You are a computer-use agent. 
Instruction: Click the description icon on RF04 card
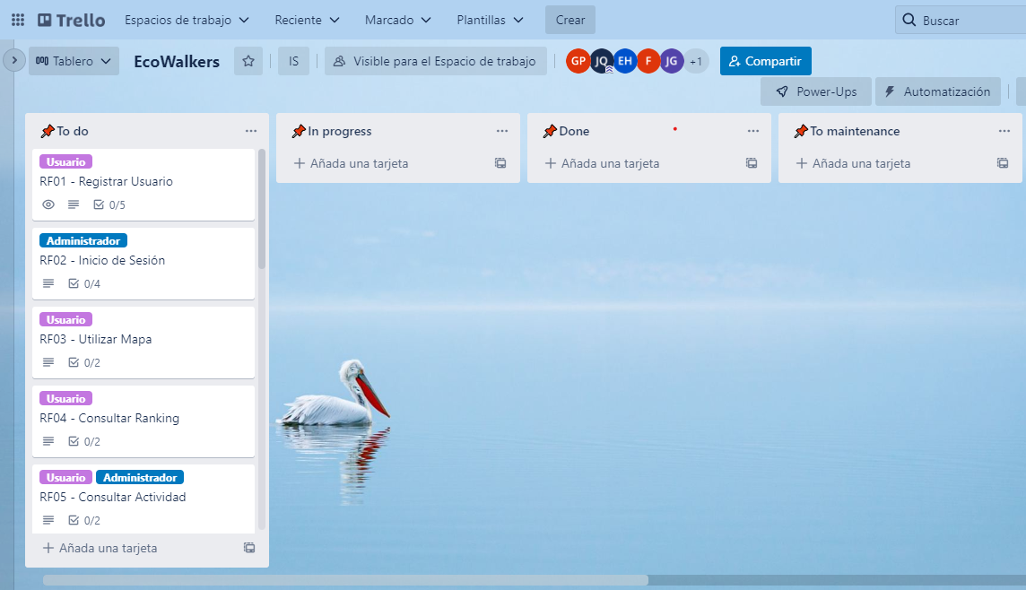tap(48, 441)
